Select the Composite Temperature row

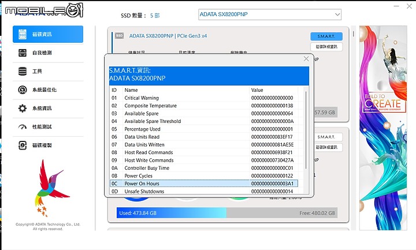coord(203,106)
